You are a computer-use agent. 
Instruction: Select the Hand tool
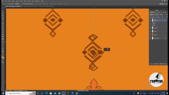[x=3, y=51]
